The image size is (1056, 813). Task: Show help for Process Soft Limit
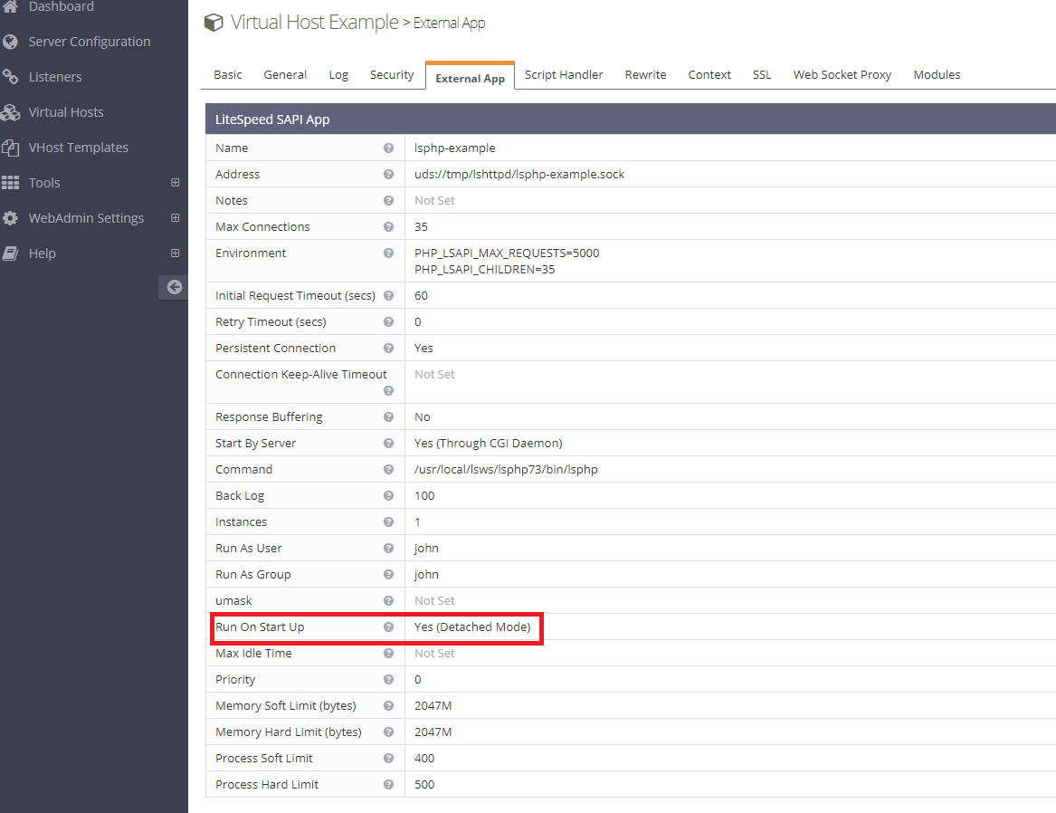[x=388, y=759]
